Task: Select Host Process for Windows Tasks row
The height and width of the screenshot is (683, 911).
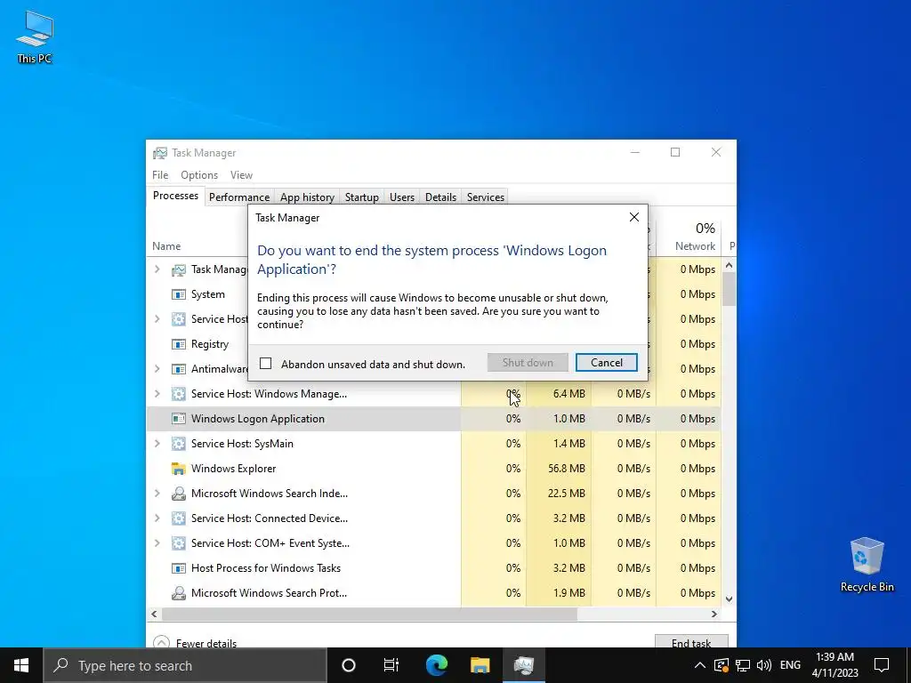Action: (x=433, y=568)
